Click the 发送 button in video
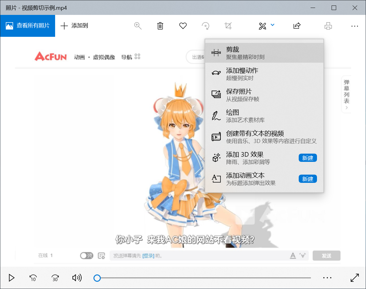 click(x=326, y=256)
